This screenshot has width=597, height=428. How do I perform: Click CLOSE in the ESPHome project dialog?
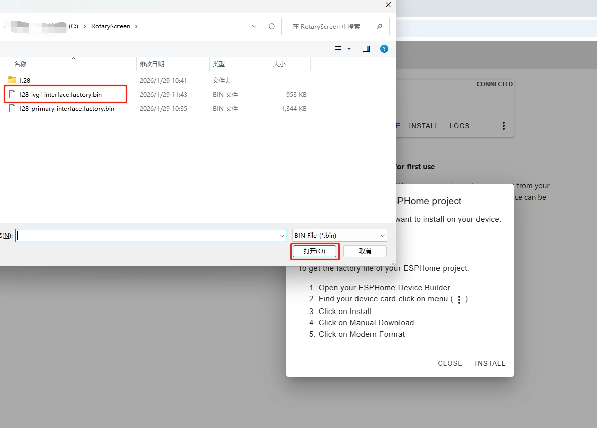(450, 363)
